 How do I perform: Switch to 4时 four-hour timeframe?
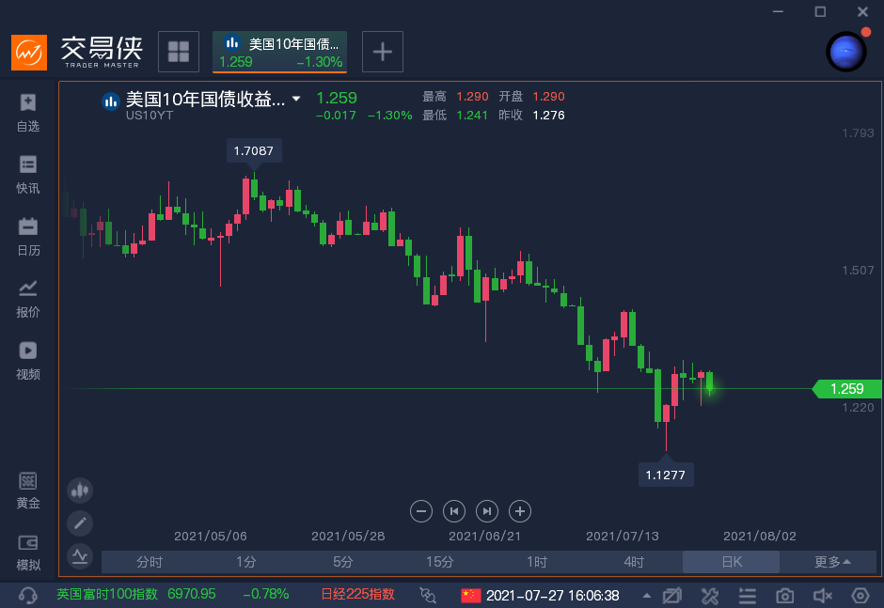(x=634, y=562)
